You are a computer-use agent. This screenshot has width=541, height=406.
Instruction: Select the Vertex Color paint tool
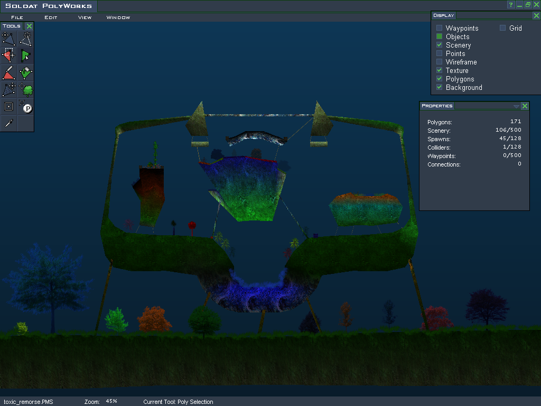tap(8, 72)
